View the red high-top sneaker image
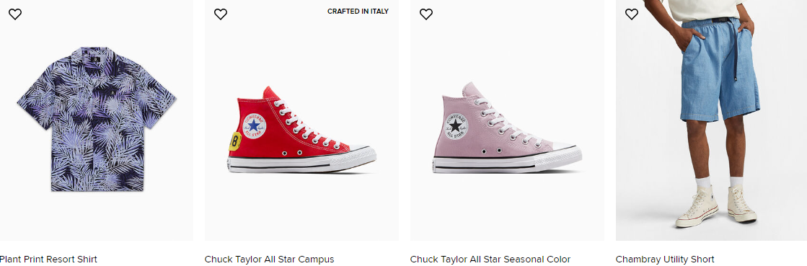 pyautogui.click(x=301, y=130)
